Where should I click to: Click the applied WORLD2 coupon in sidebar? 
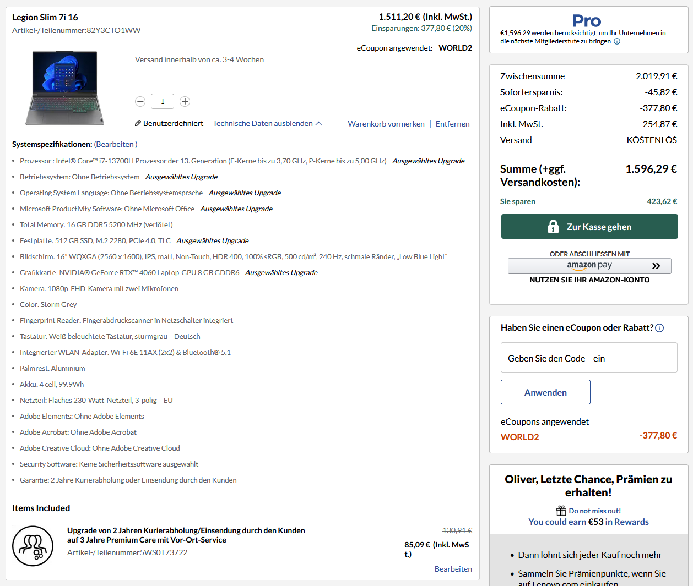519,437
